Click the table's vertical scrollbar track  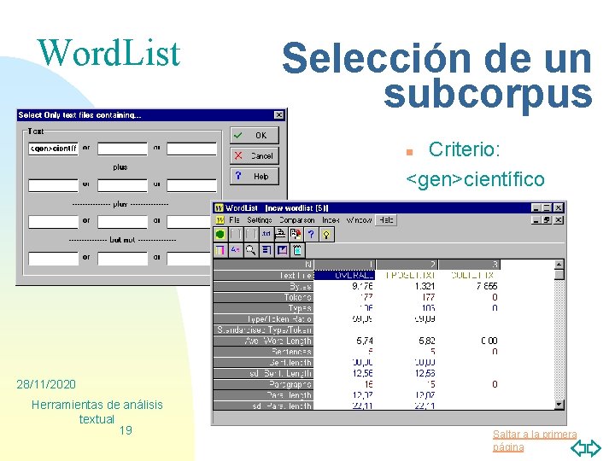coord(559,339)
